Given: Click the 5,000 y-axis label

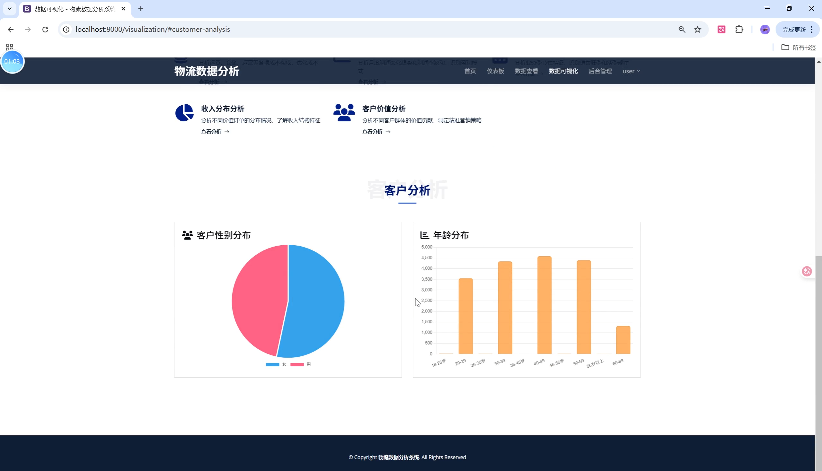Looking at the screenshot, I should 427,247.
